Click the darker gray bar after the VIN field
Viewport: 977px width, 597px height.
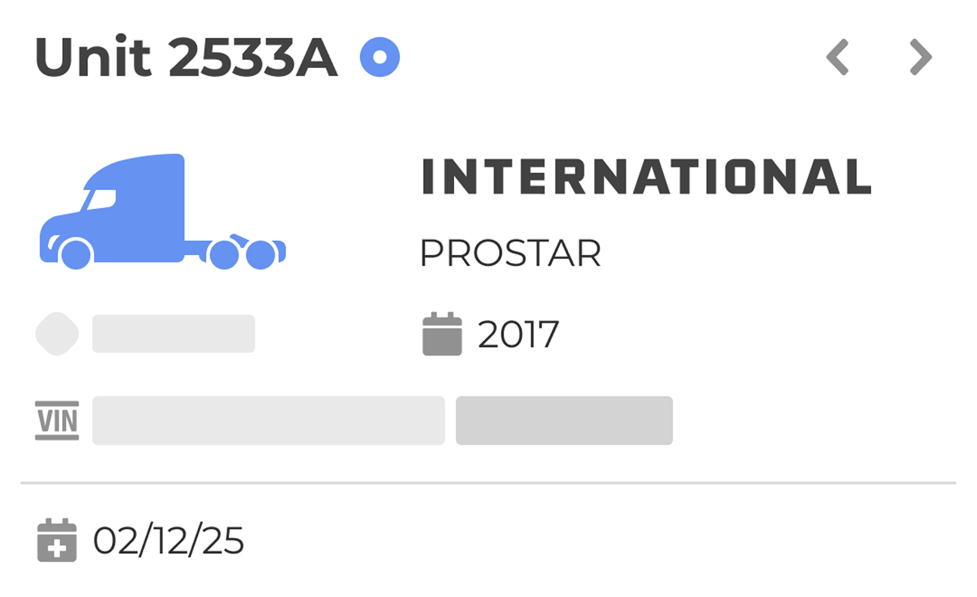point(564,420)
